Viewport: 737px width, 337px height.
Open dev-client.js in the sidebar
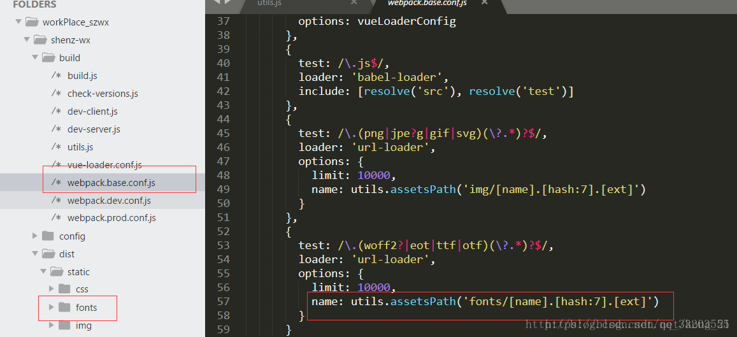(92, 111)
